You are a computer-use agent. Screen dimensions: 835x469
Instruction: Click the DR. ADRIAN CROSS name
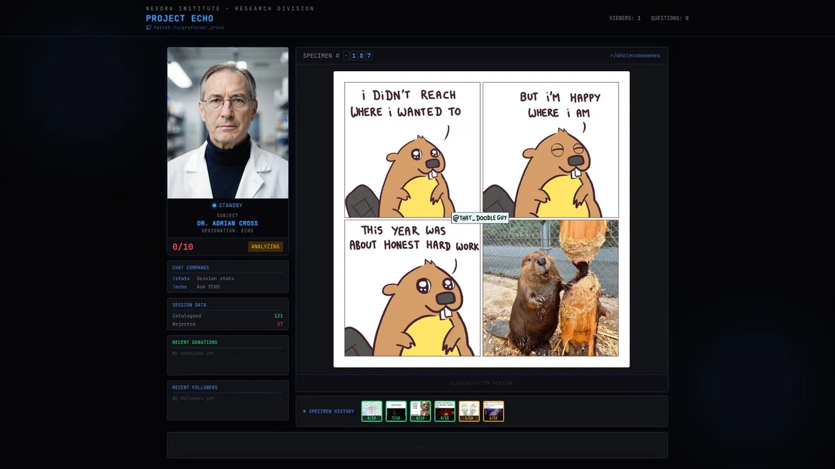point(228,223)
